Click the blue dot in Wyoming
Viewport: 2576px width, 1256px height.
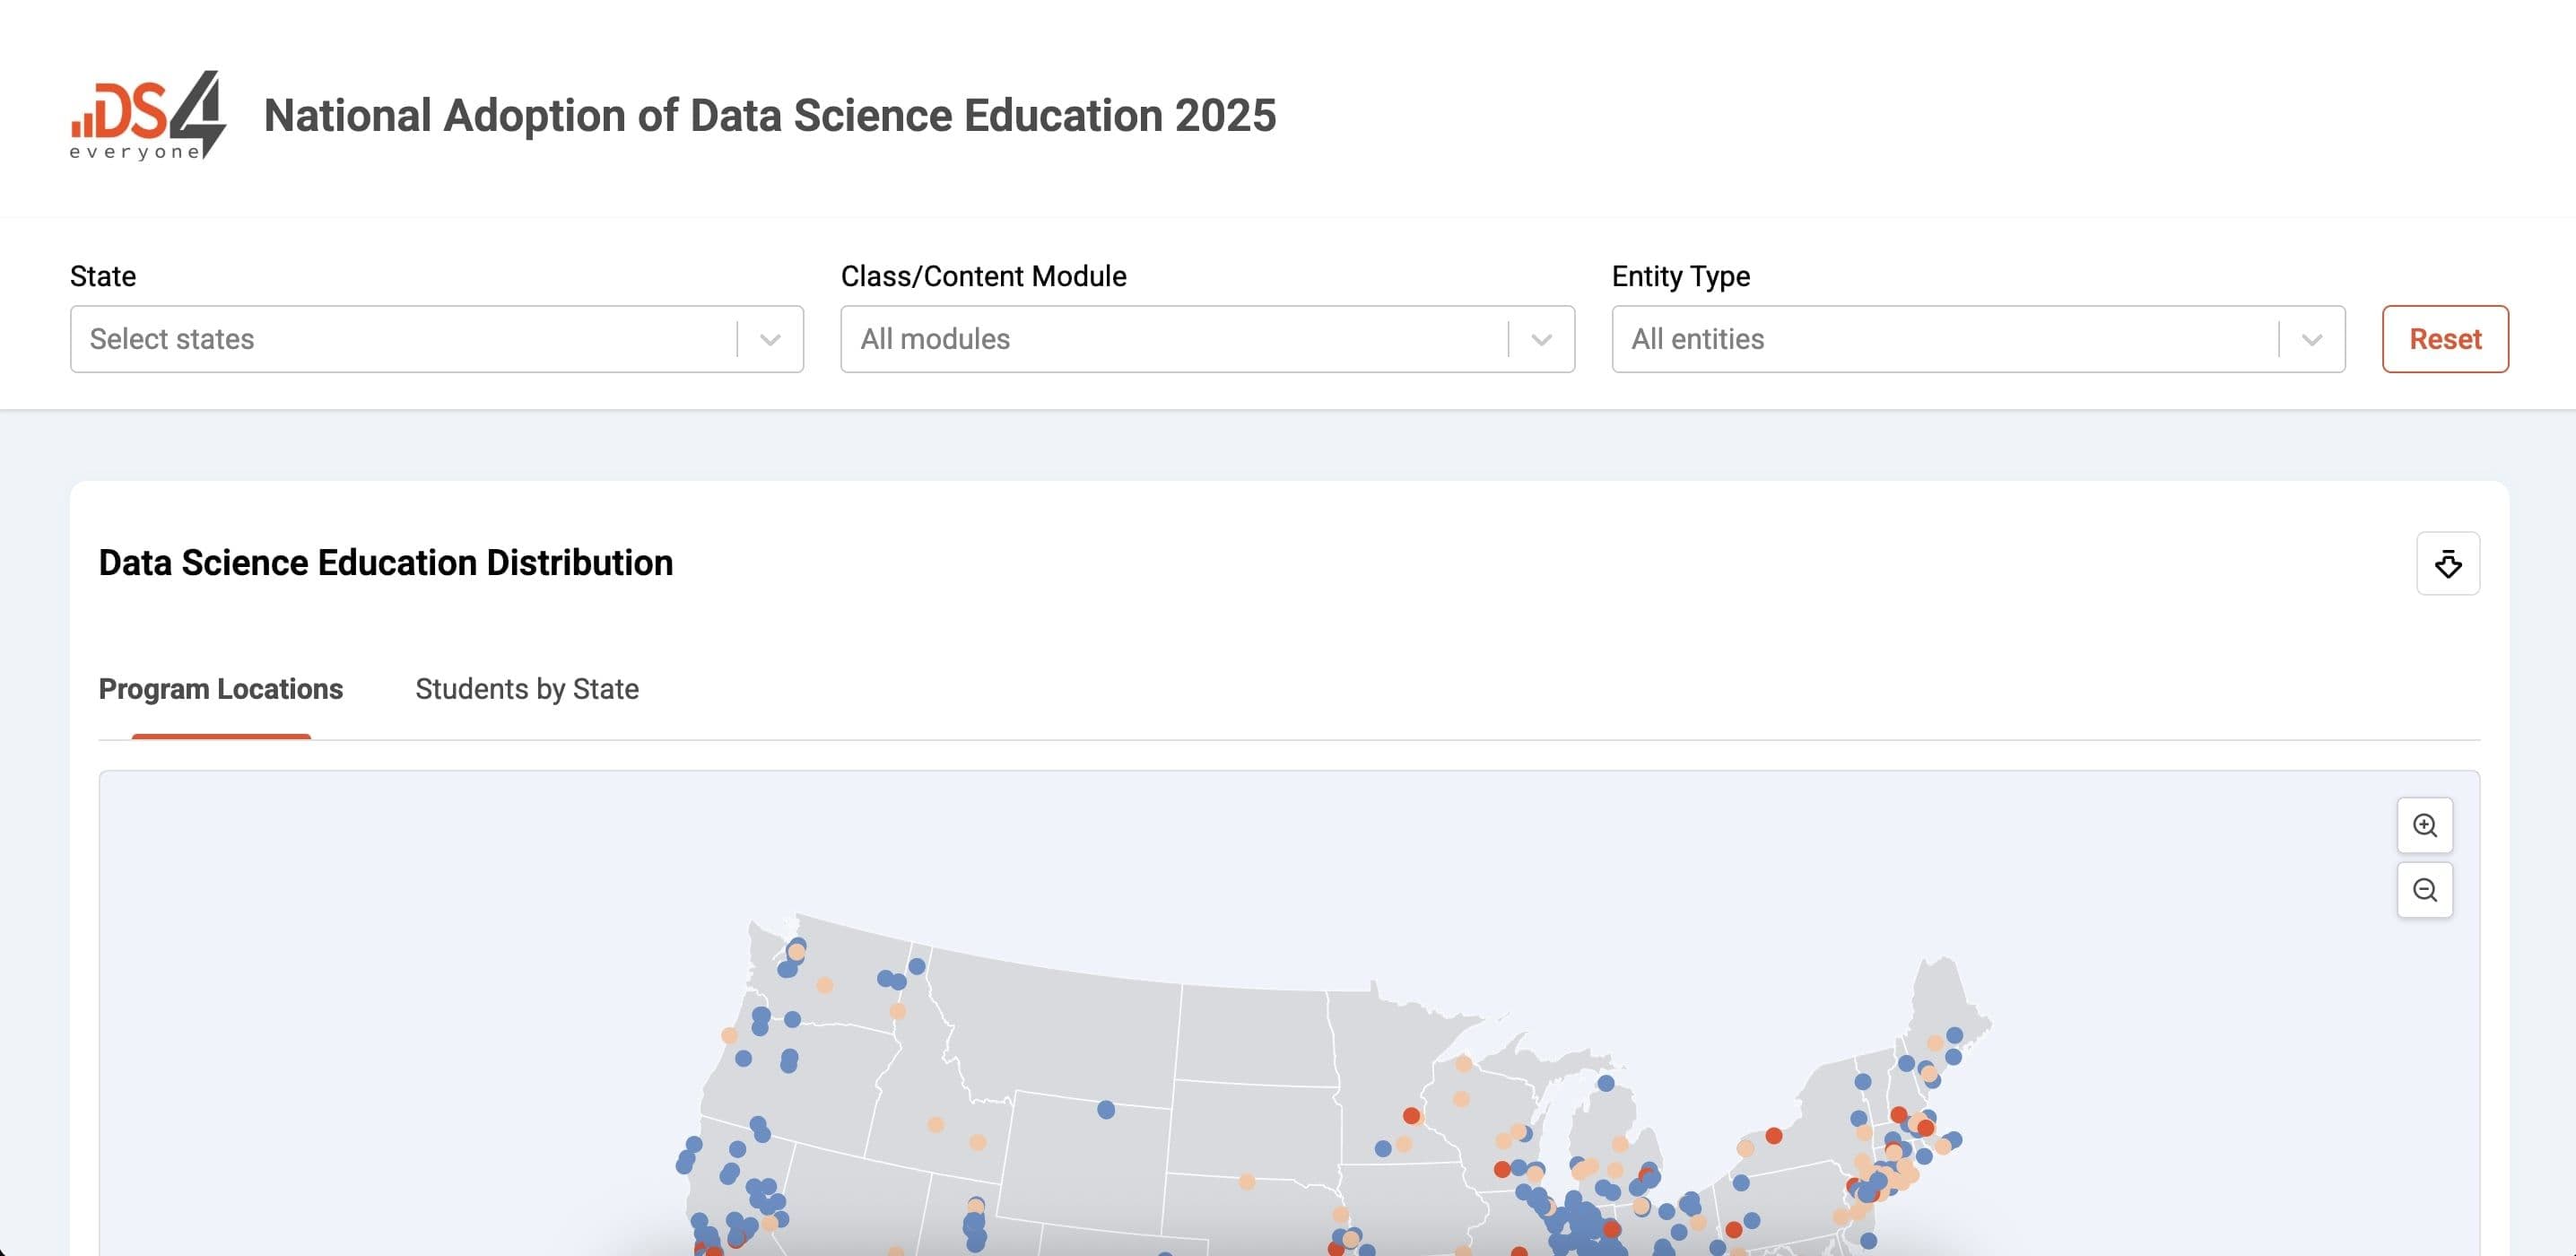point(1106,1110)
